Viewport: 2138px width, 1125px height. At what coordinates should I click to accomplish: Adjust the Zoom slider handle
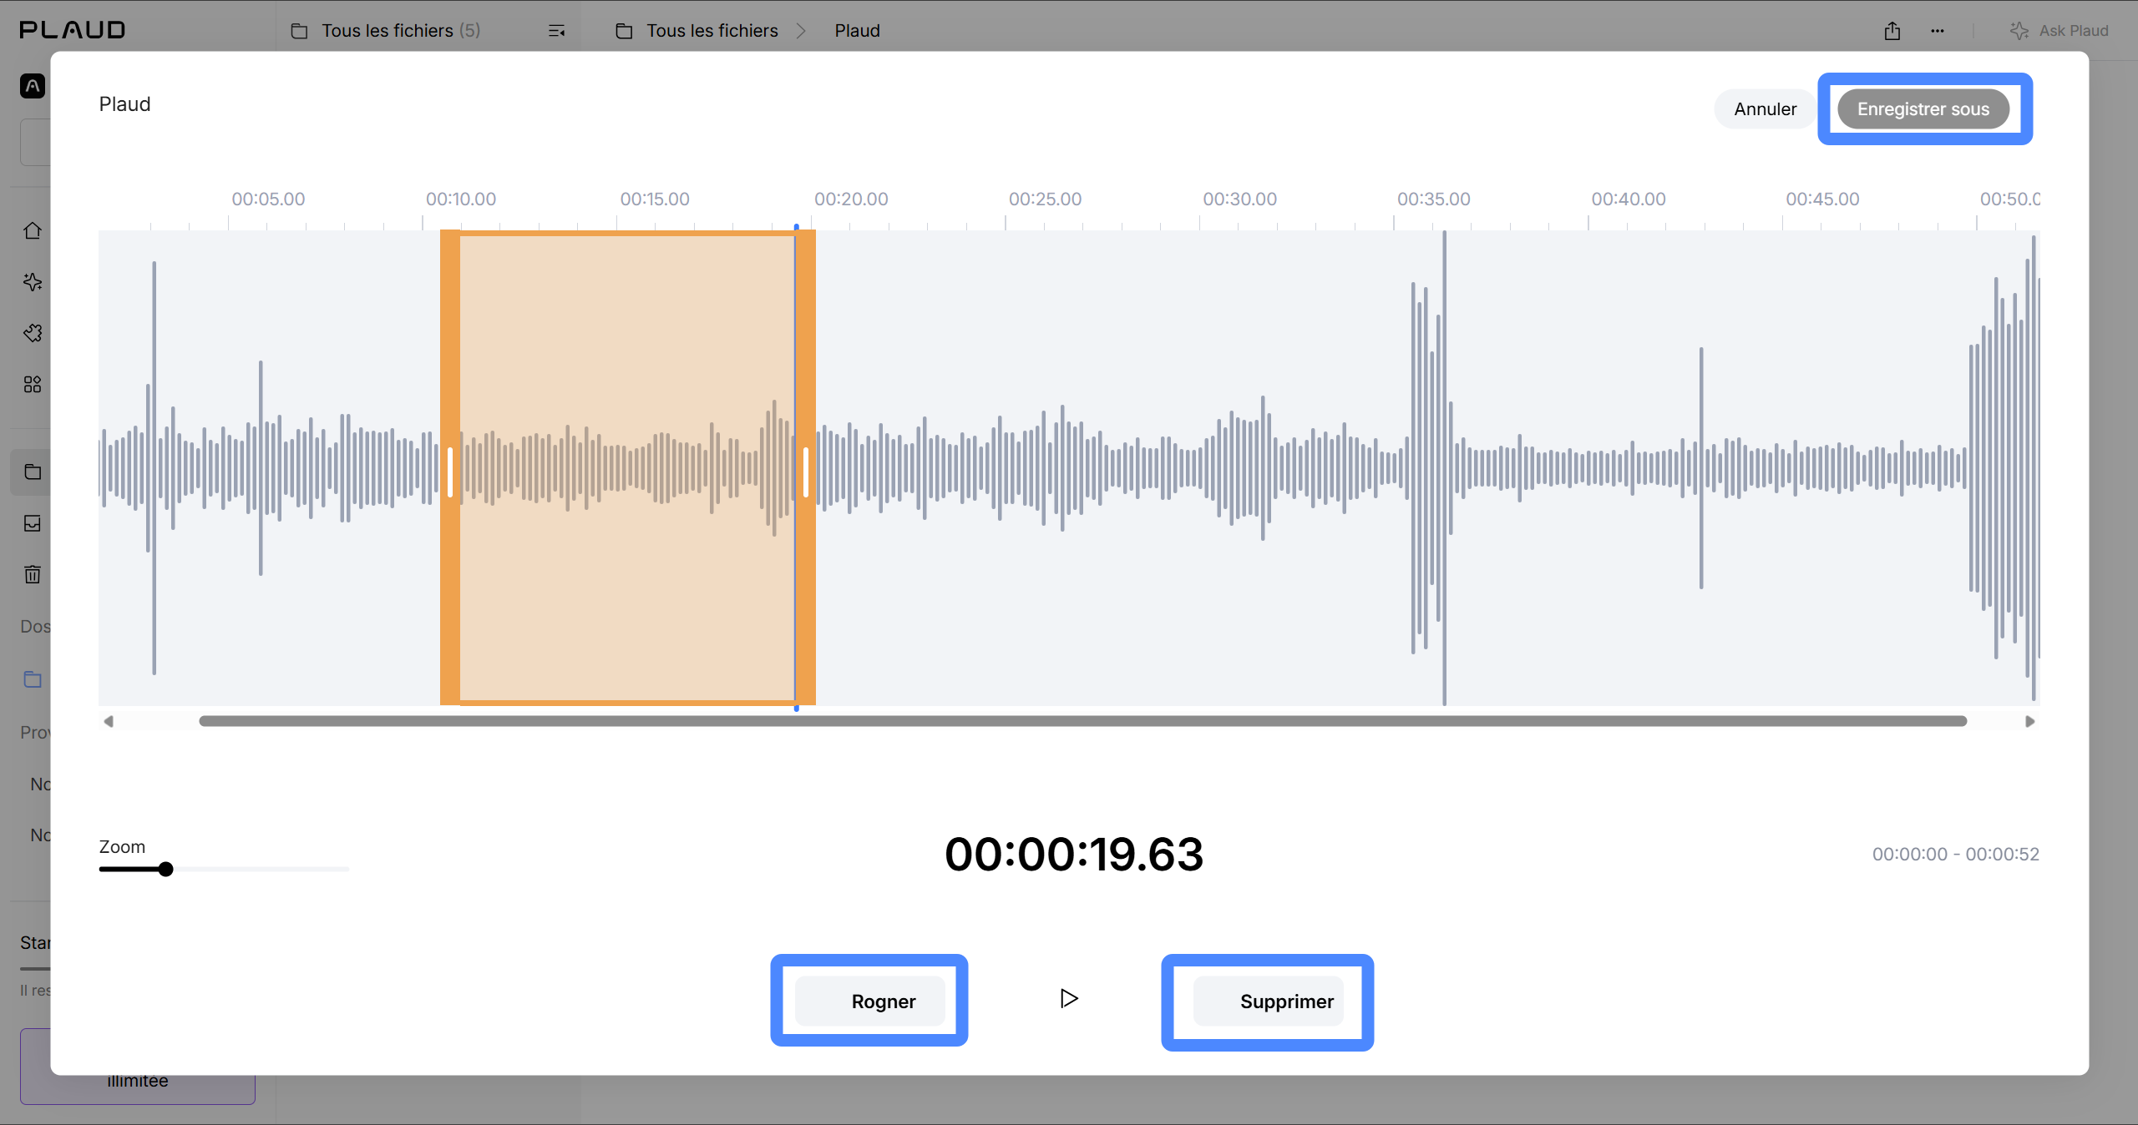point(165,870)
